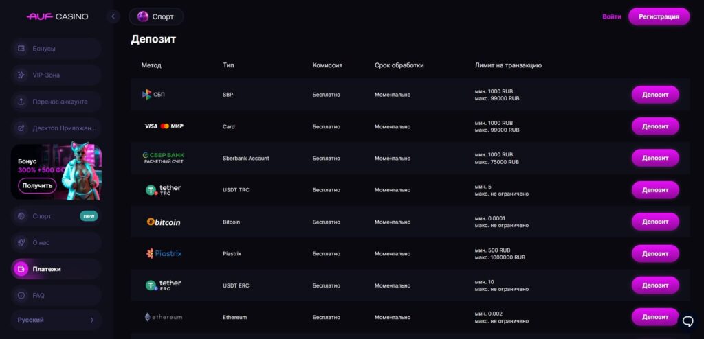Click the Ethereum logo in the list
The height and width of the screenshot is (339, 704).
click(x=164, y=317)
